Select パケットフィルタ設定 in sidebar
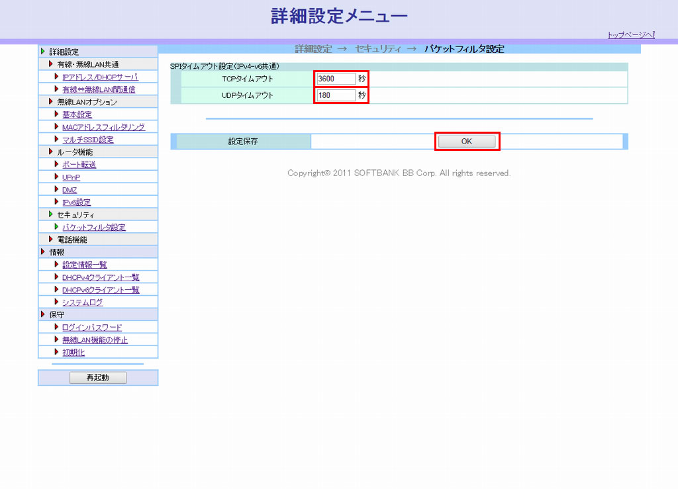The image size is (678, 489). (x=93, y=228)
